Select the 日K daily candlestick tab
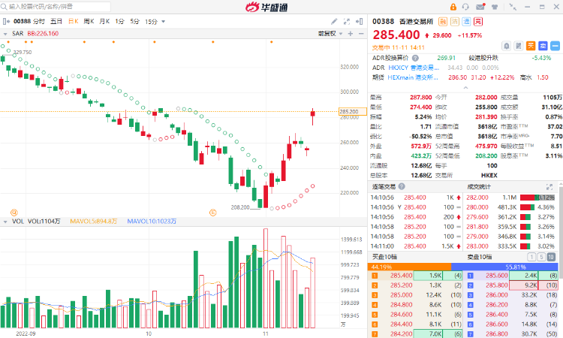The image size is (563, 338). tap(74, 22)
